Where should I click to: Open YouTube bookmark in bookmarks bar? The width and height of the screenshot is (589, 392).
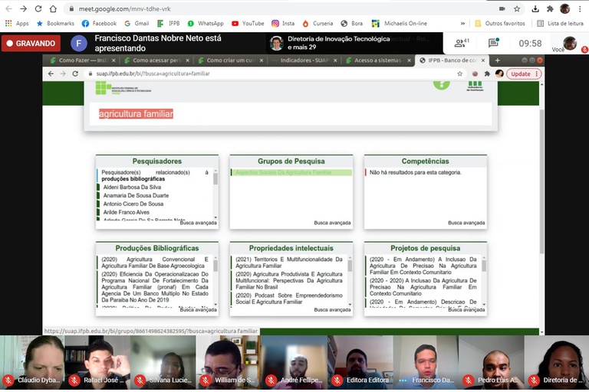[247, 24]
